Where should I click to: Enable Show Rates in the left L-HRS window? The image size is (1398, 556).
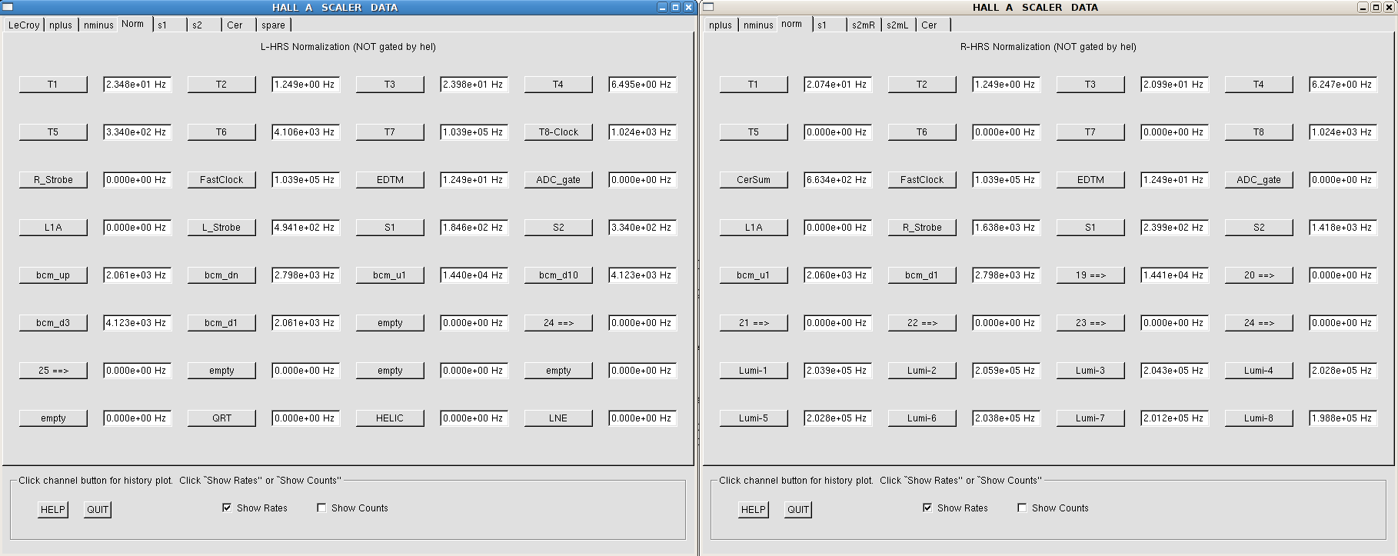point(227,508)
